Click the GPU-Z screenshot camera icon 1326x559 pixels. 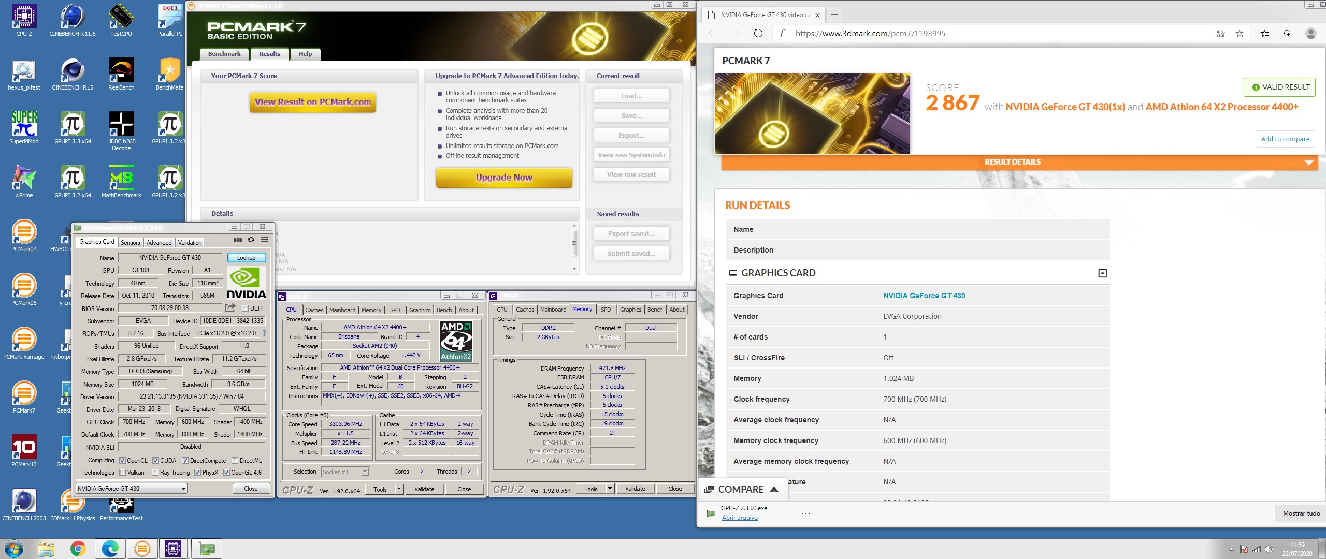click(x=238, y=240)
